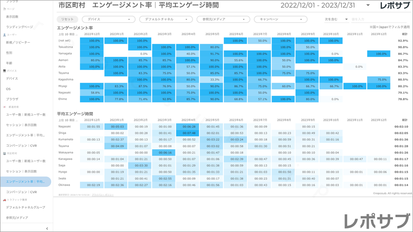Click the トラフィック獲得 section icon

coord(4,200)
